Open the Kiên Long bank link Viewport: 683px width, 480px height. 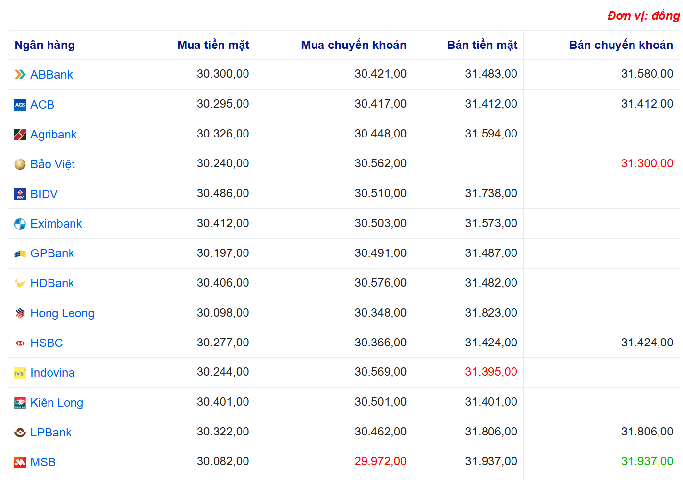(x=57, y=403)
